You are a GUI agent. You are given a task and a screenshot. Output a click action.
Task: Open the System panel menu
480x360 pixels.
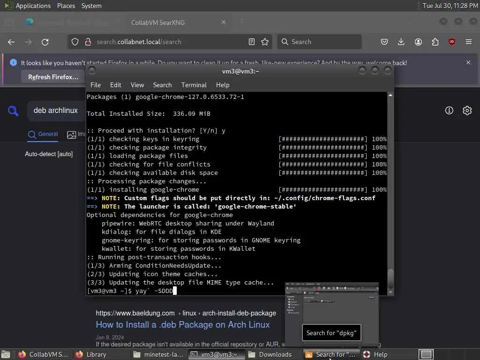tap(91, 6)
